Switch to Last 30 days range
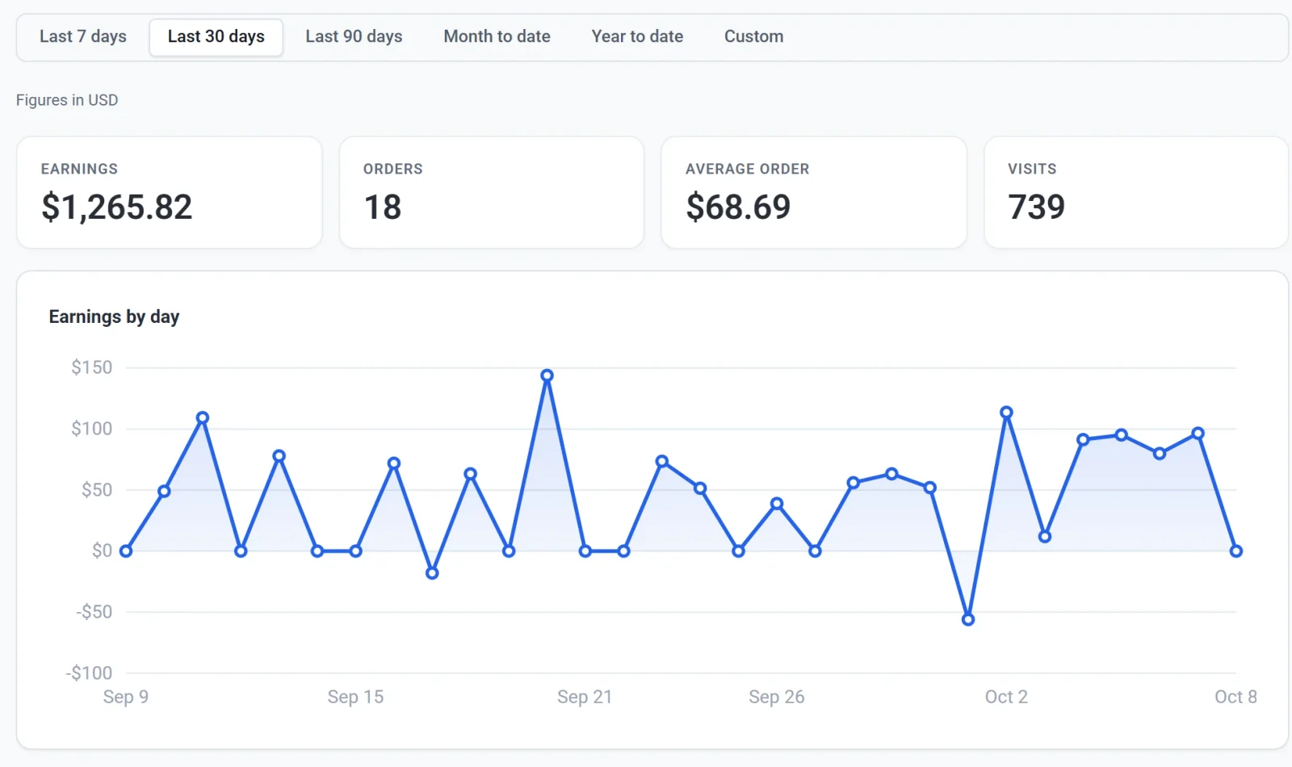 (216, 37)
